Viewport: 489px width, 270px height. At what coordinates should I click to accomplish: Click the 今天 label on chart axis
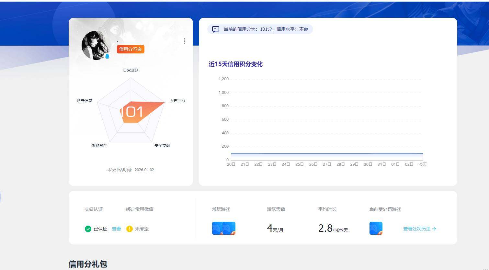[423, 164]
